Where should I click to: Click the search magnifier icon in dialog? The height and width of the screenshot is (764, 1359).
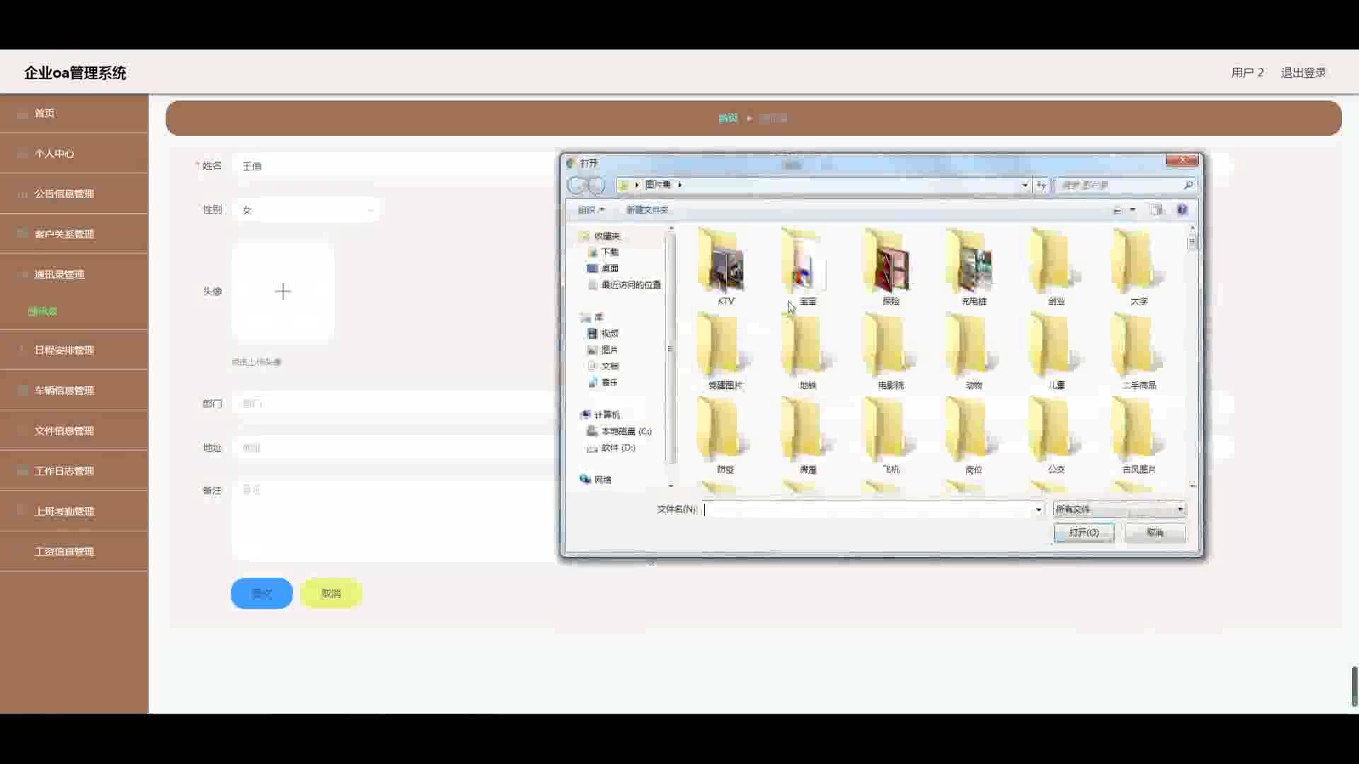tap(1188, 185)
